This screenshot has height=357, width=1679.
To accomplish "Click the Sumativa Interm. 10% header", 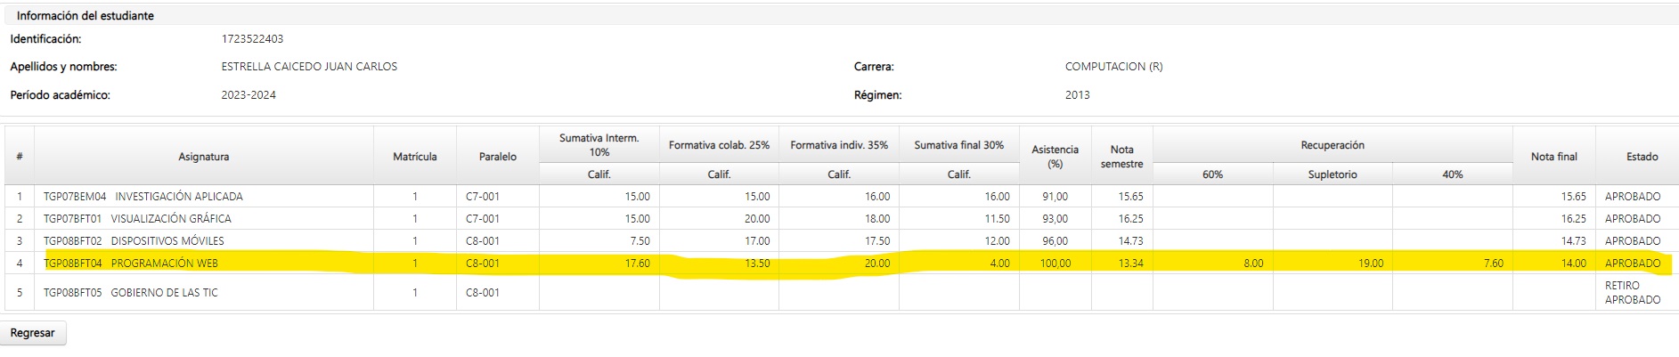I will pos(599,145).
